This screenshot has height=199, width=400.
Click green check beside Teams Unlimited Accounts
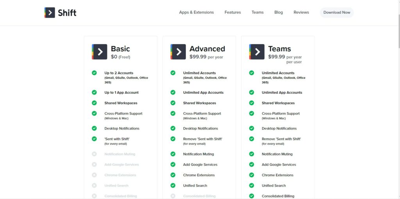coord(252,73)
